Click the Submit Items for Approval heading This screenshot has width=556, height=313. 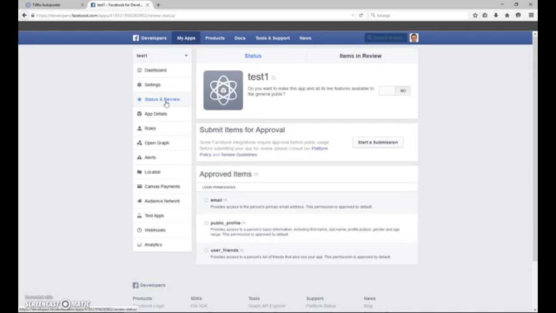pyautogui.click(x=242, y=130)
